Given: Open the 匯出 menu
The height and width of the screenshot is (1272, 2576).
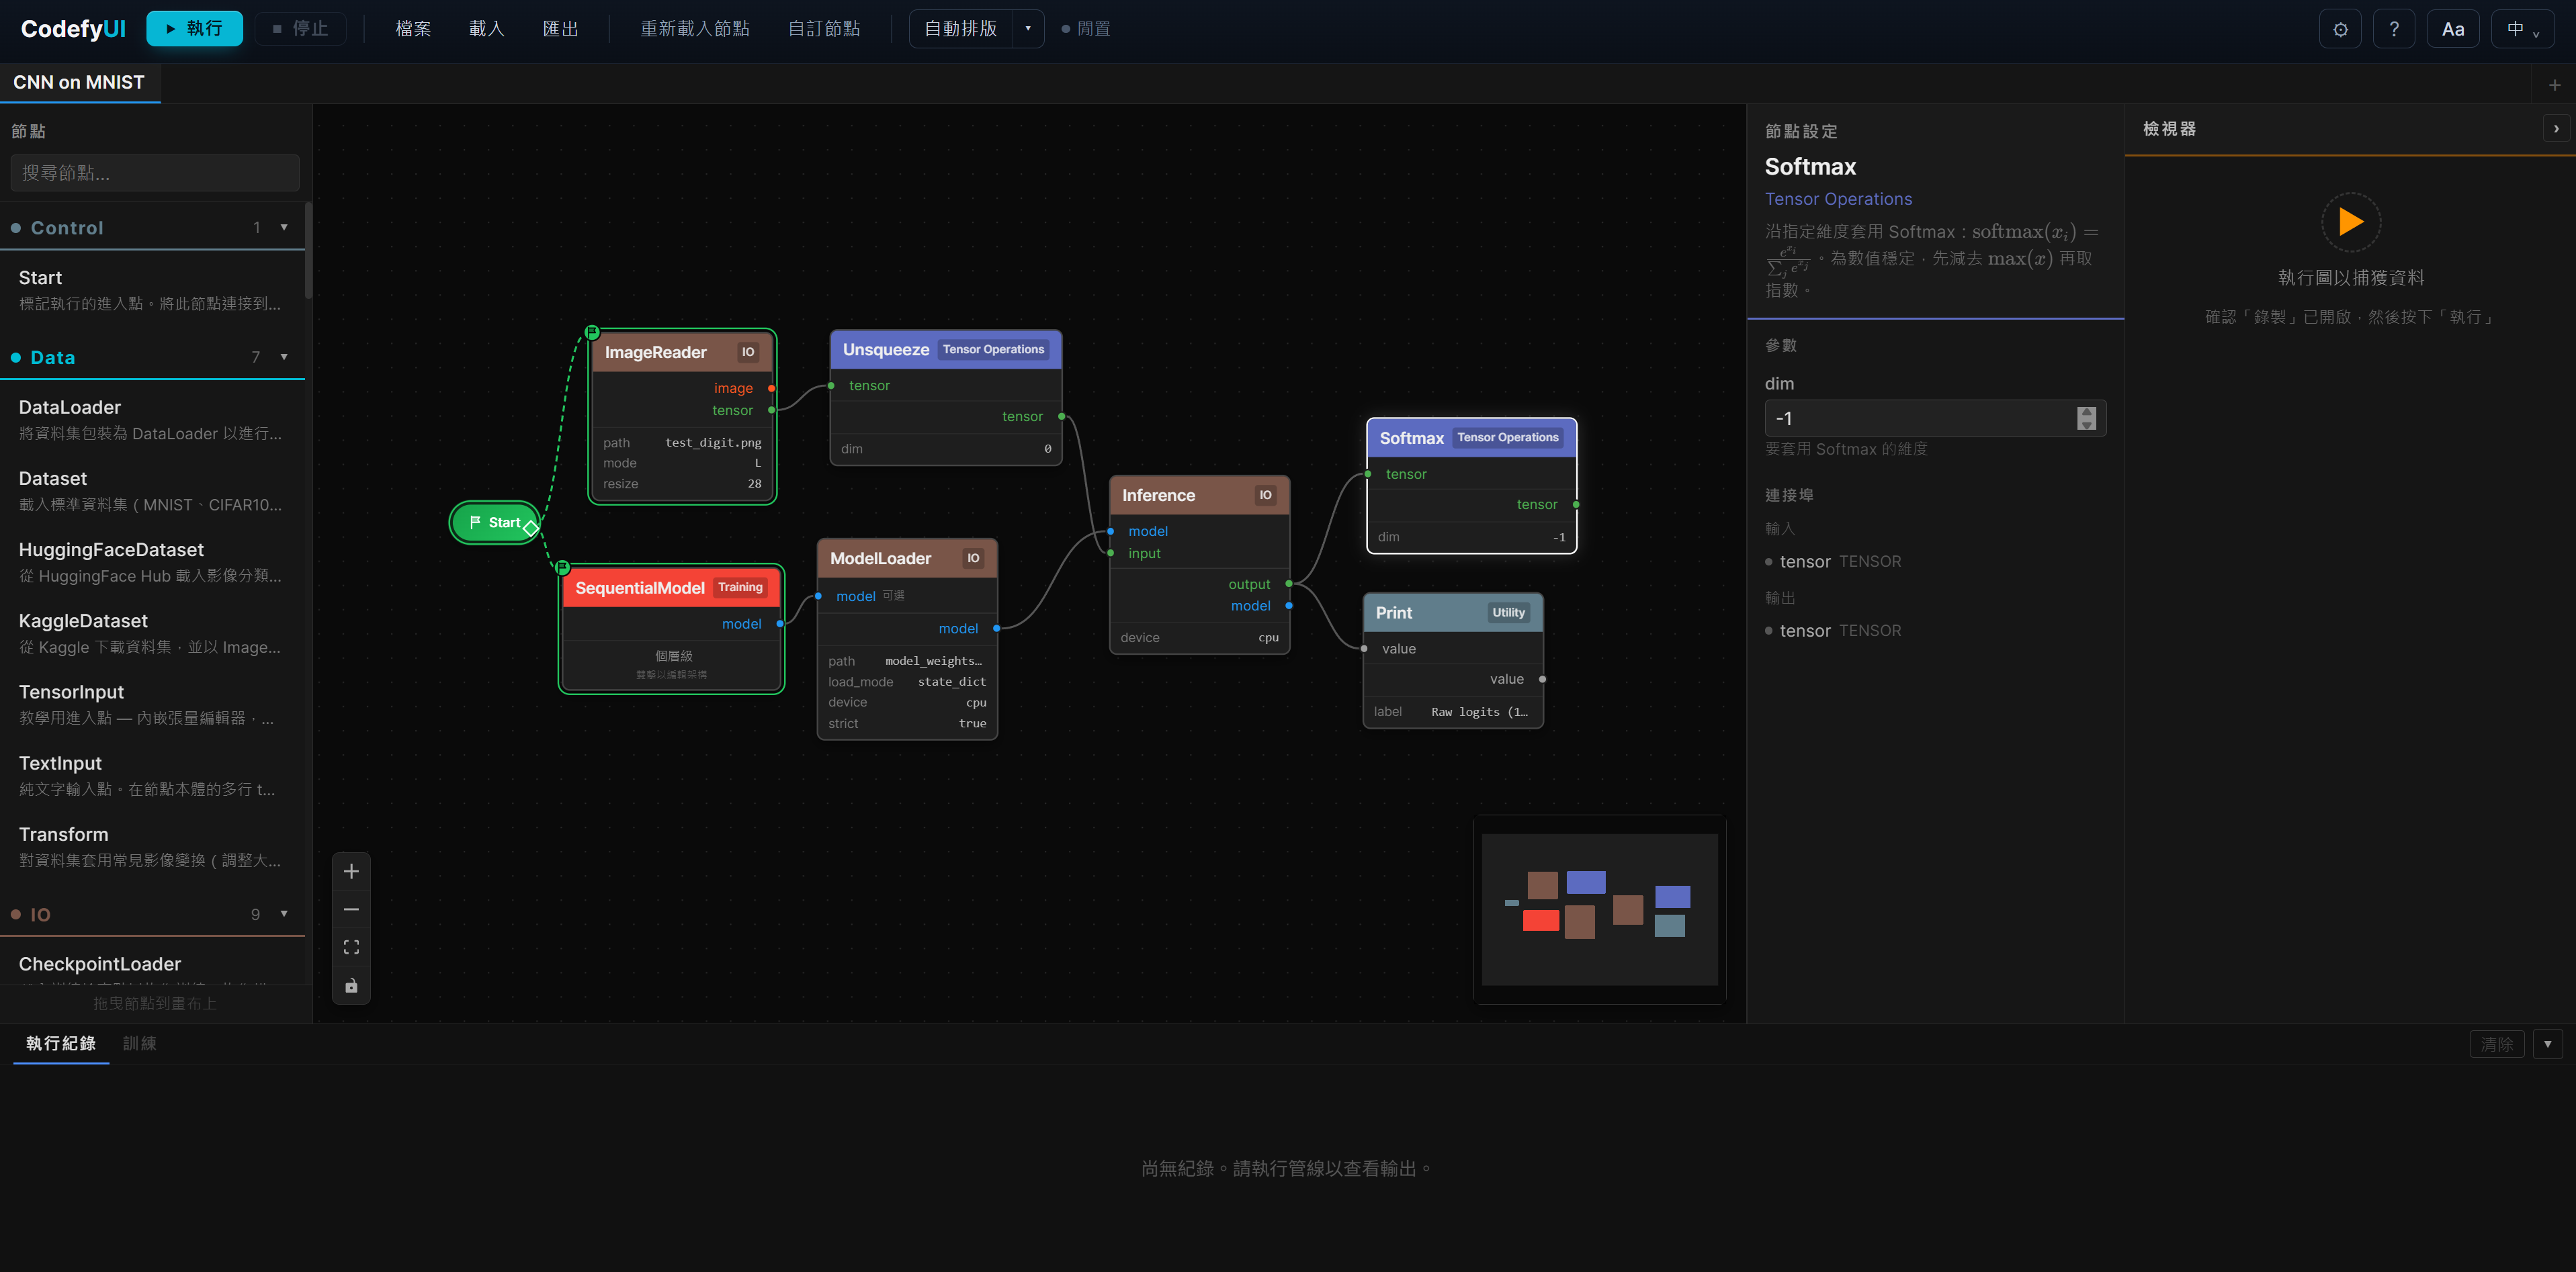Looking at the screenshot, I should pos(560,28).
